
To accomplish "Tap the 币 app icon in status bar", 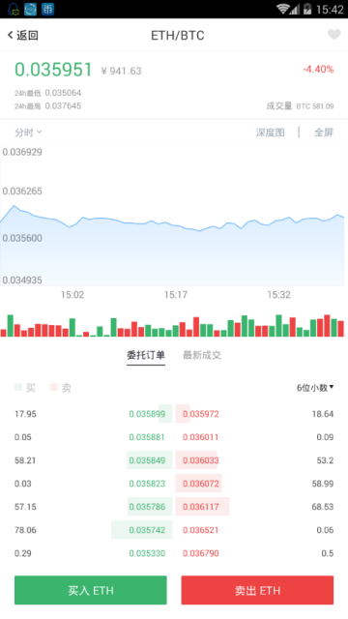I will click(x=47, y=9).
